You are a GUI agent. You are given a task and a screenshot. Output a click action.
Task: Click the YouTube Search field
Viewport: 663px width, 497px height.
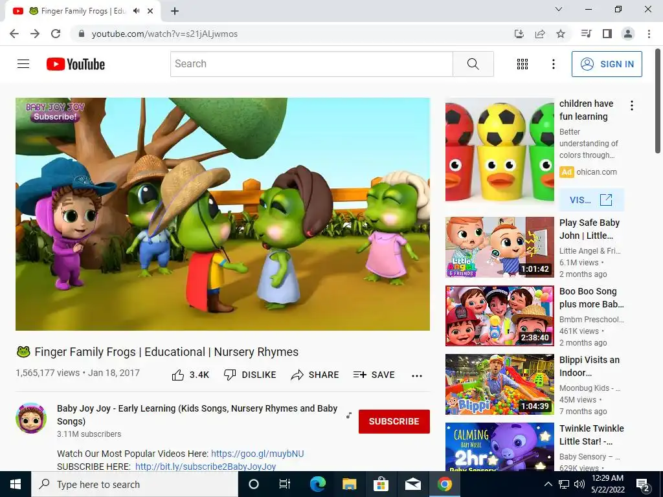pos(311,64)
